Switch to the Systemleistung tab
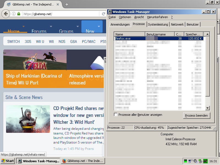 click(x=158, y=24)
